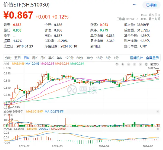Zoom in the chart with the plus icon
163x150 pixels.
pos(123,64)
